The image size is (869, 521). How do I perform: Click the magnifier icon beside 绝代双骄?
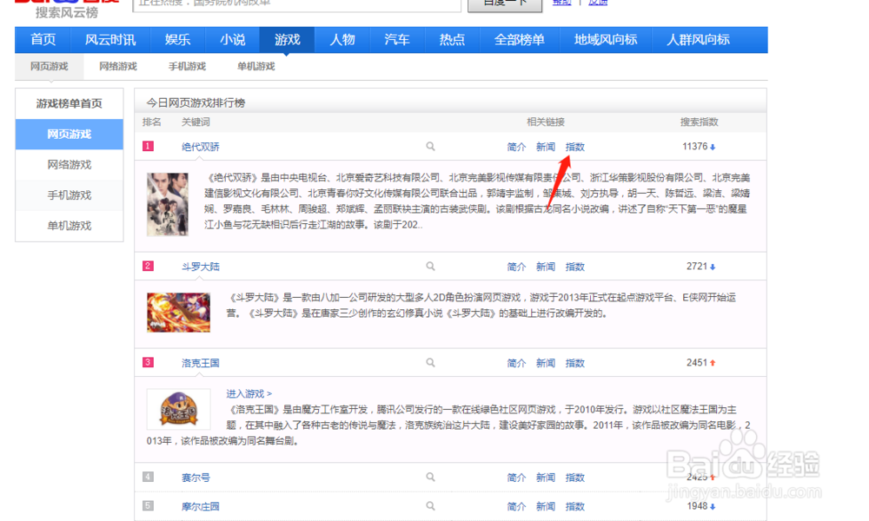click(430, 147)
